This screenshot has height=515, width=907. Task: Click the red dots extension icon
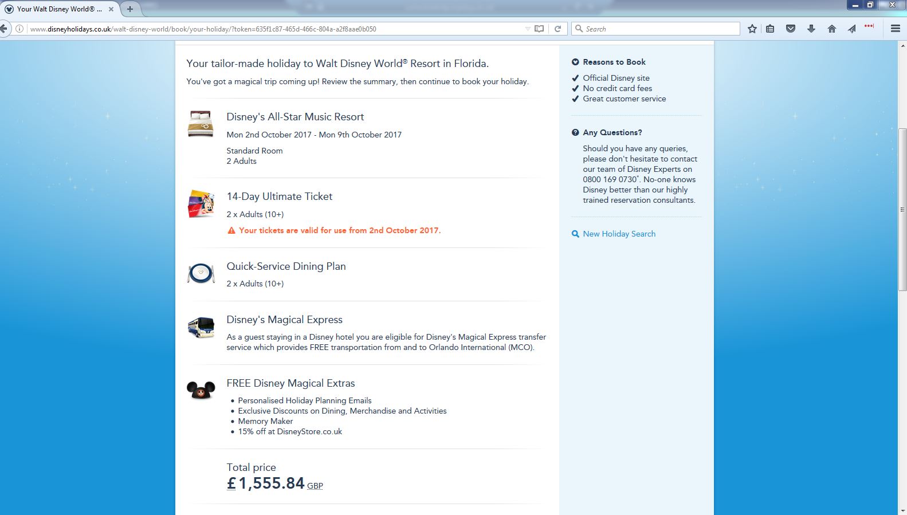tap(869, 26)
